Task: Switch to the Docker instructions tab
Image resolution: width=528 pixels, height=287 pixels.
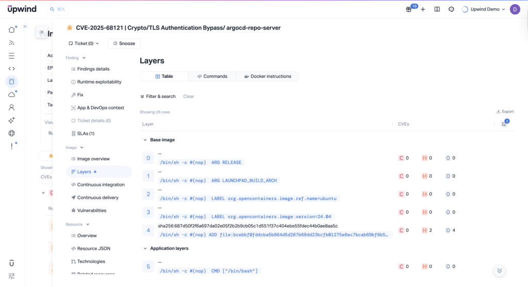Action: tap(268, 76)
